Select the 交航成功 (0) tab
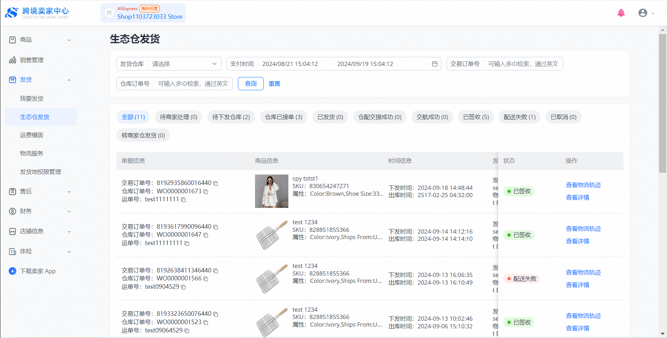 pos(432,117)
